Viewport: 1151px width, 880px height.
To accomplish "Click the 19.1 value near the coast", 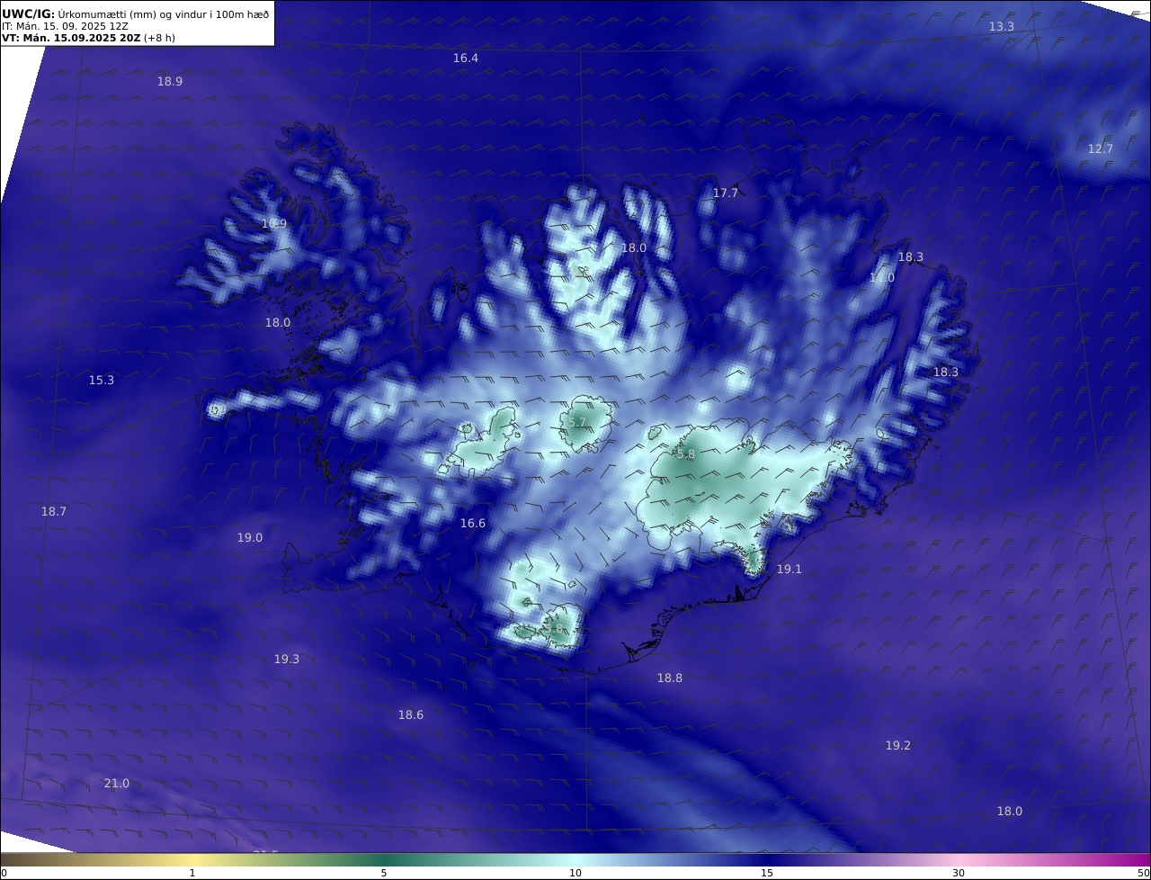I will [789, 569].
